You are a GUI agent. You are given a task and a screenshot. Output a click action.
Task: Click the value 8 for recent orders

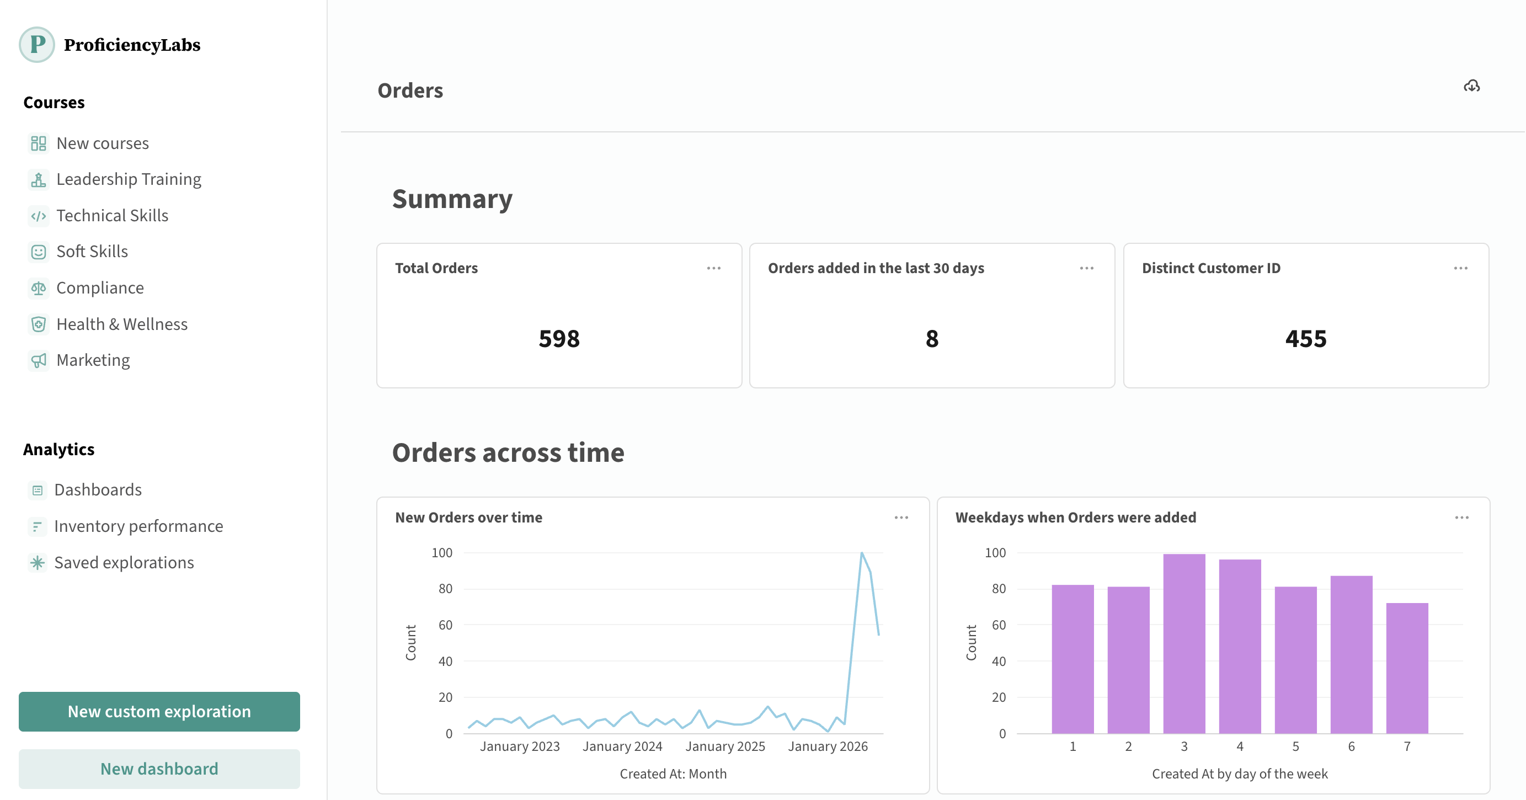tap(932, 339)
